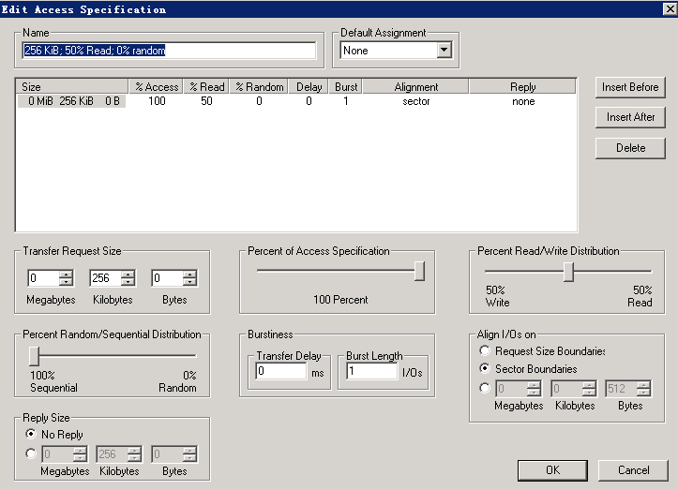This screenshot has width=678, height=490.
Task: Click Percent of Access Specification slider handle
Action: (419, 271)
